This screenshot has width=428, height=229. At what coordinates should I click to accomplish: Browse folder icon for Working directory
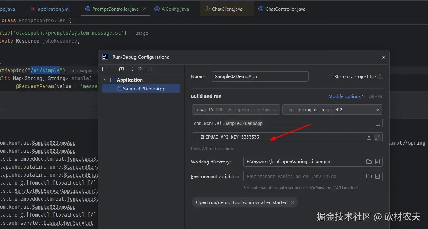click(x=369, y=162)
